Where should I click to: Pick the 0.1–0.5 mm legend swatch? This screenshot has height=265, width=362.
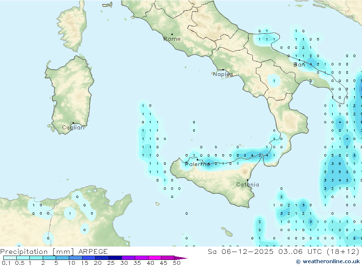click(10, 258)
